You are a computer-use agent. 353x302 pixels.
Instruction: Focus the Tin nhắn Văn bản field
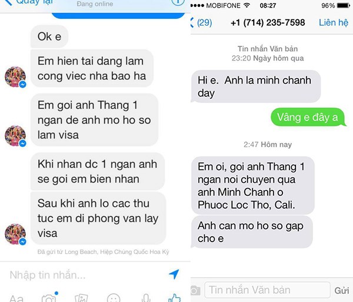(x=267, y=290)
